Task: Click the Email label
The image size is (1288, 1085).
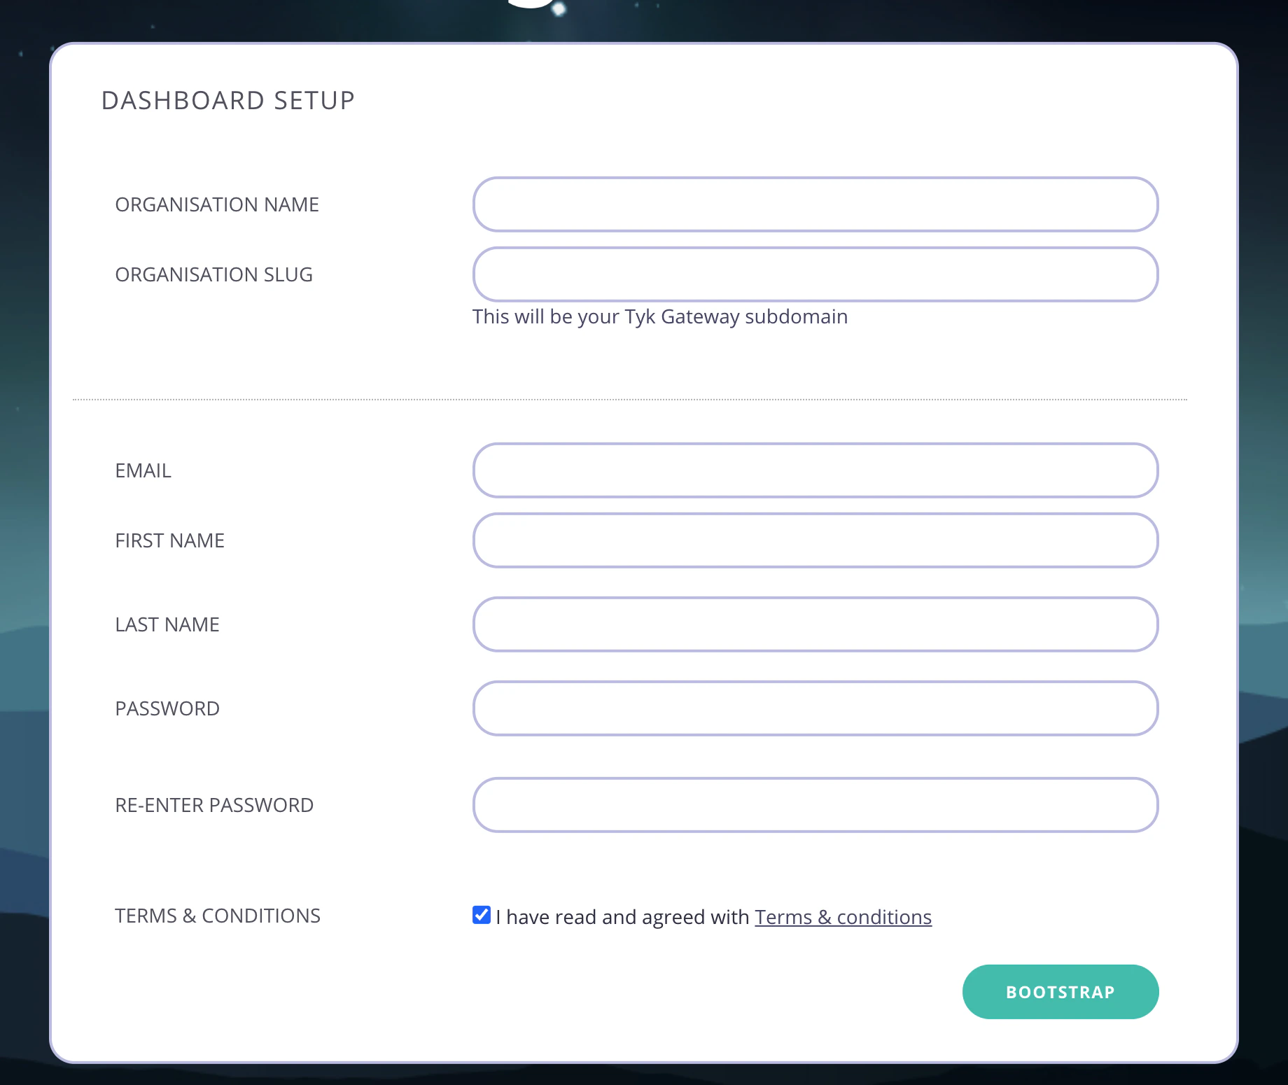Action: coord(143,470)
